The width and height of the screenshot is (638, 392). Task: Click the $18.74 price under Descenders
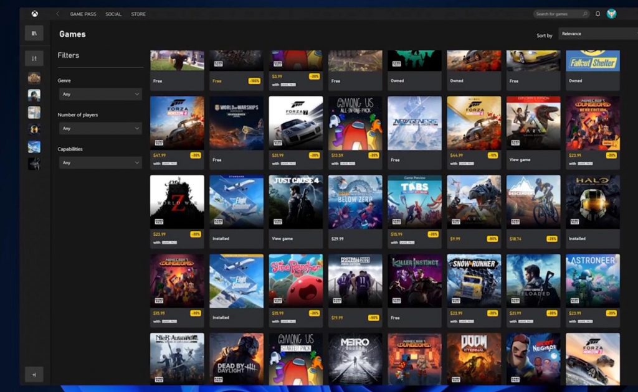tap(515, 239)
